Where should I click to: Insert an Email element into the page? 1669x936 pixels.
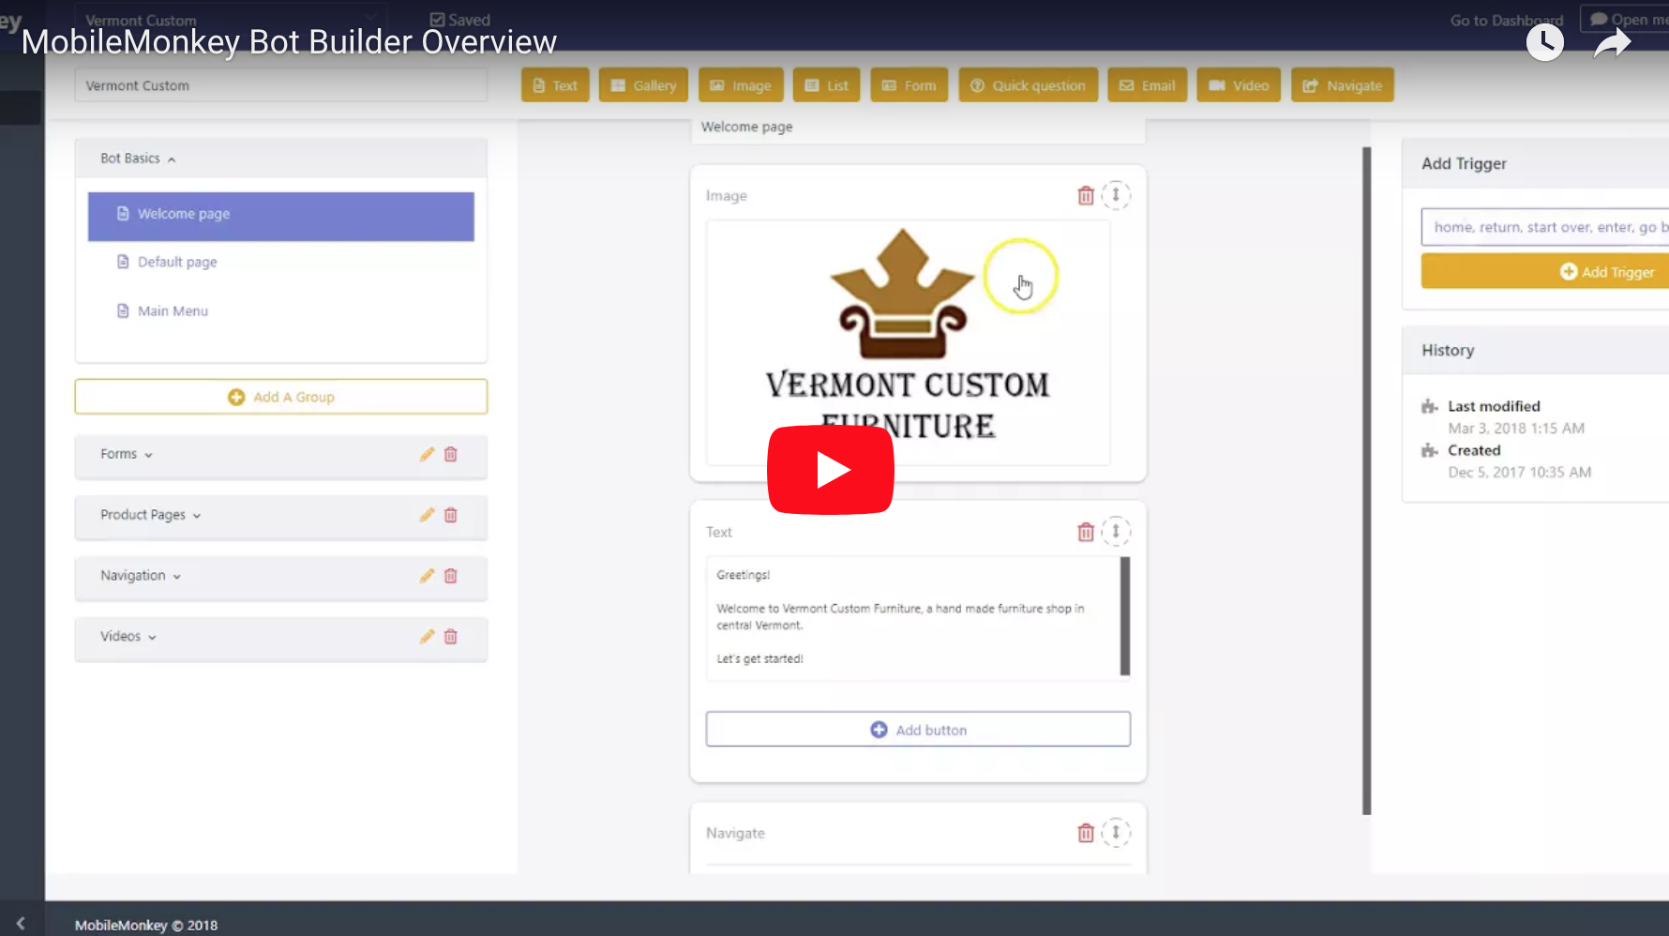coord(1147,84)
